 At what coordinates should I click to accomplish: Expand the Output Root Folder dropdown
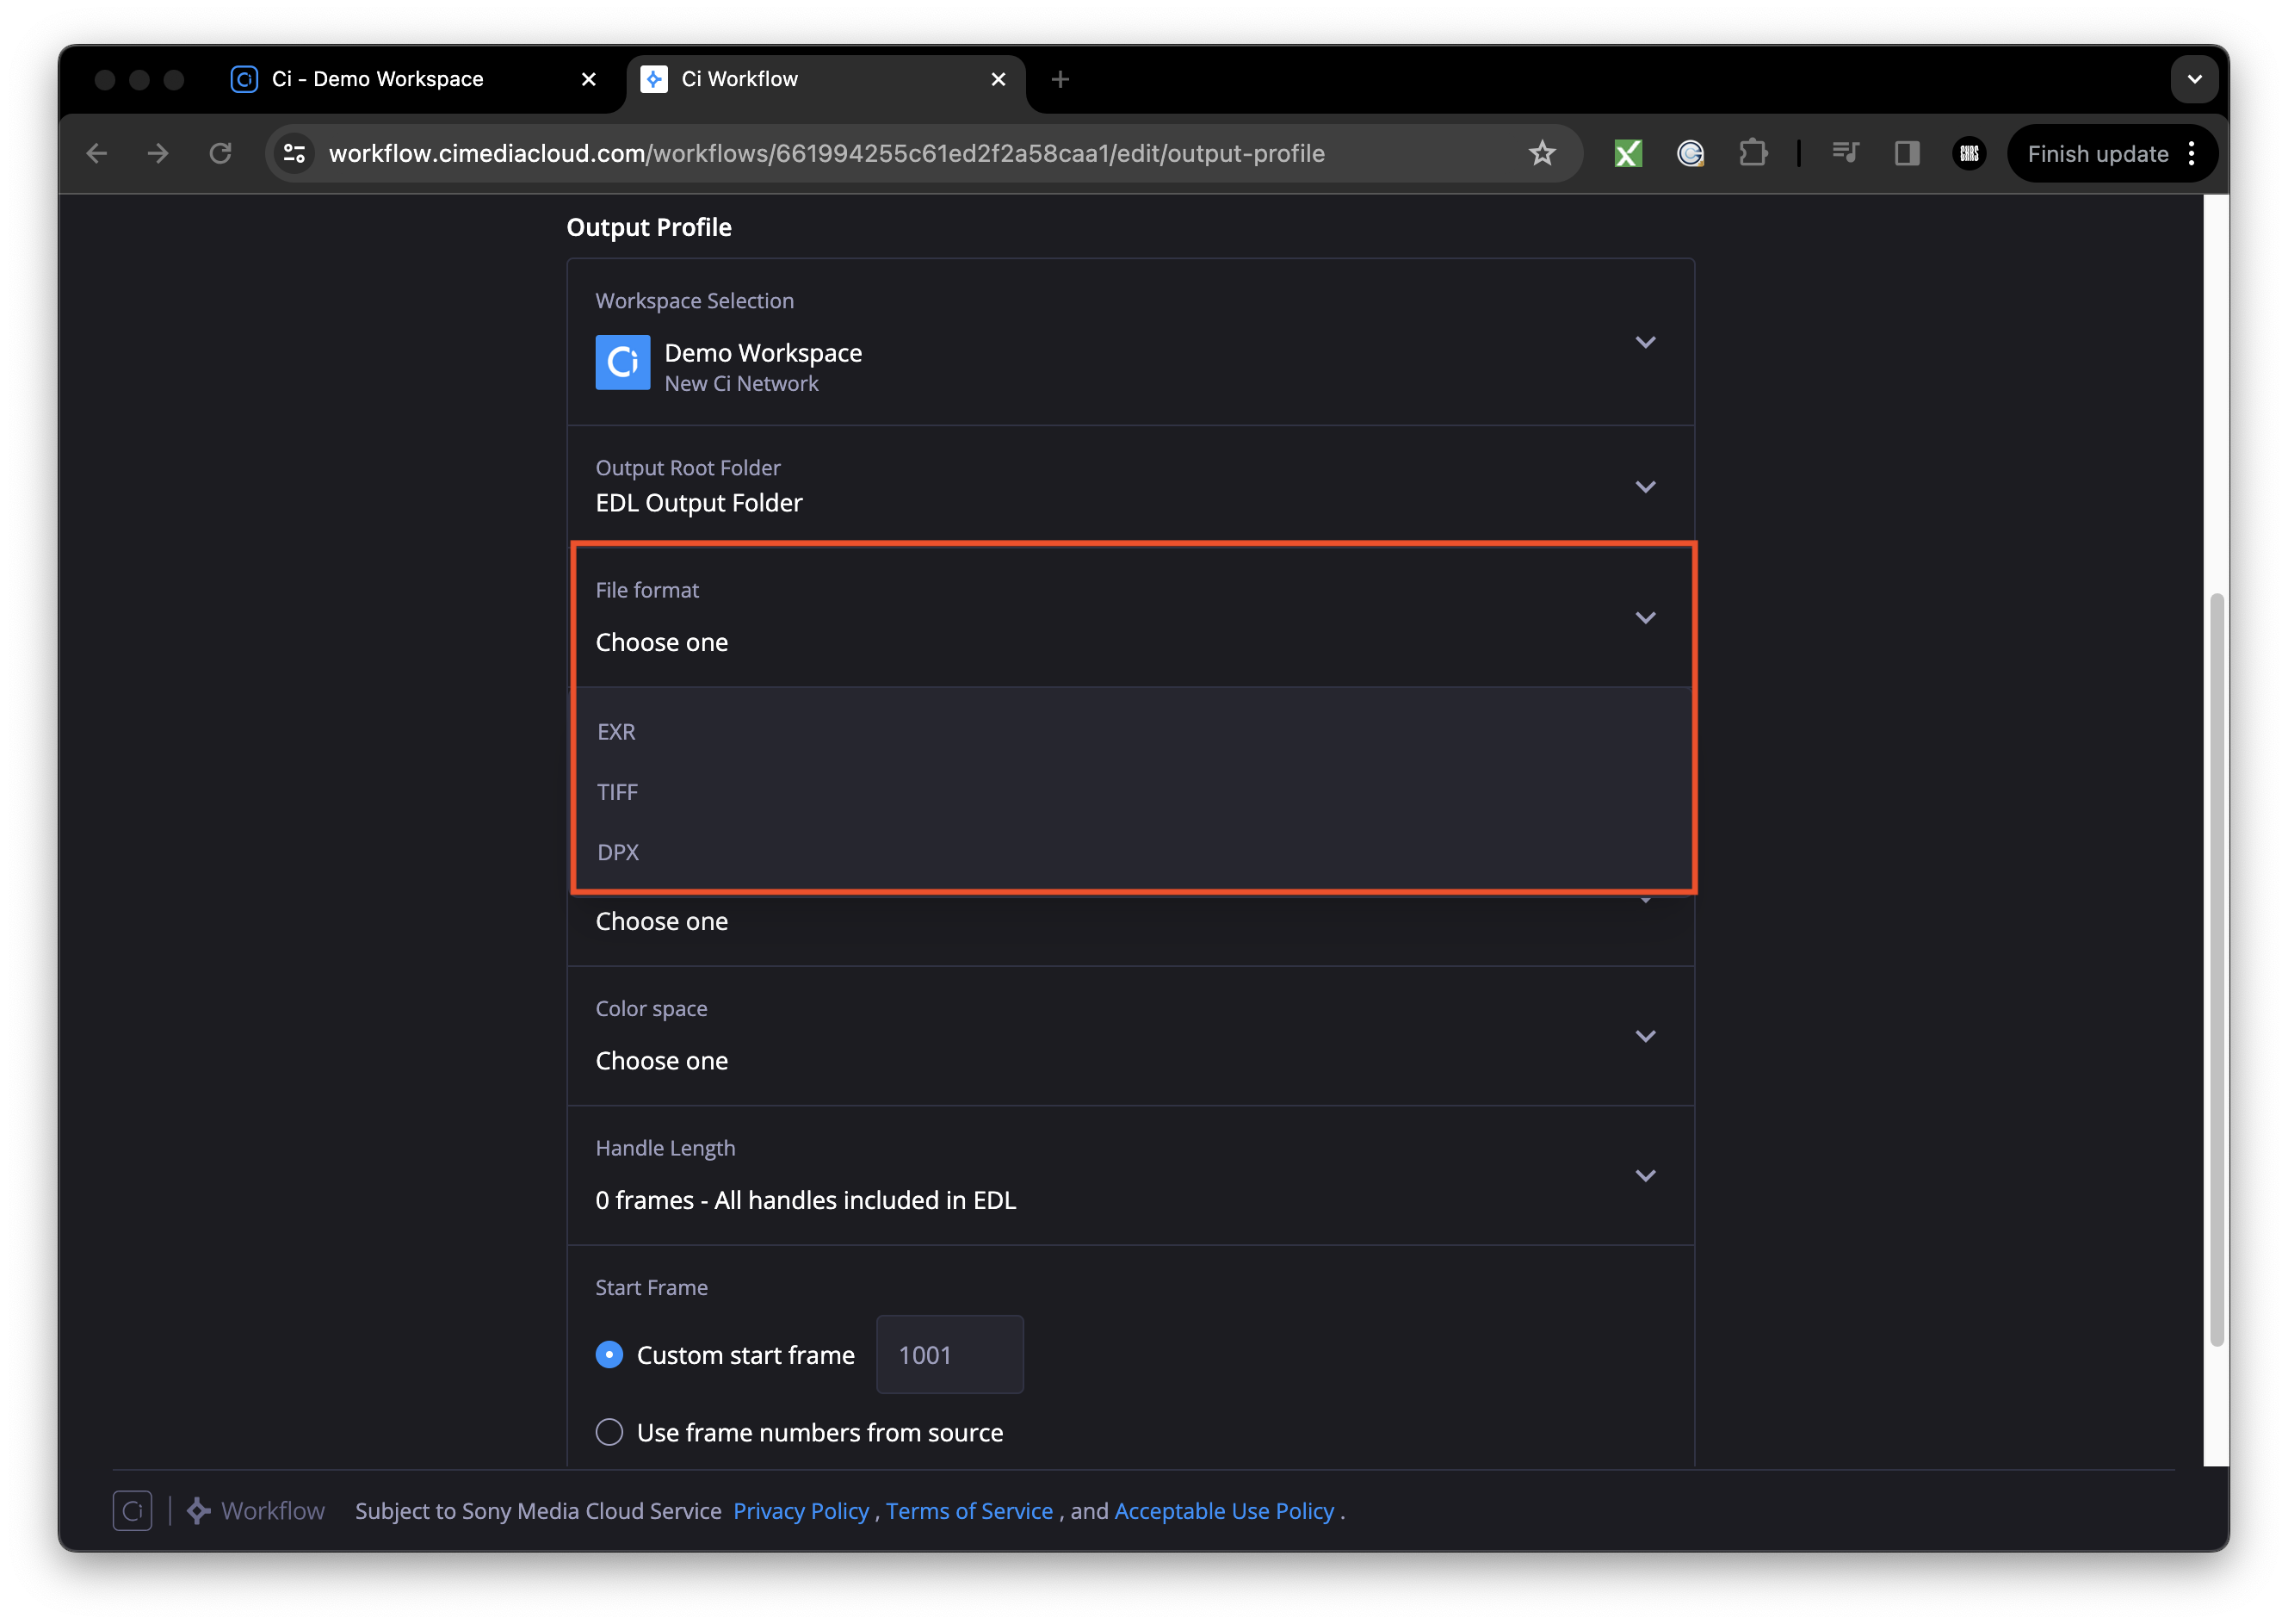coord(1129,486)
